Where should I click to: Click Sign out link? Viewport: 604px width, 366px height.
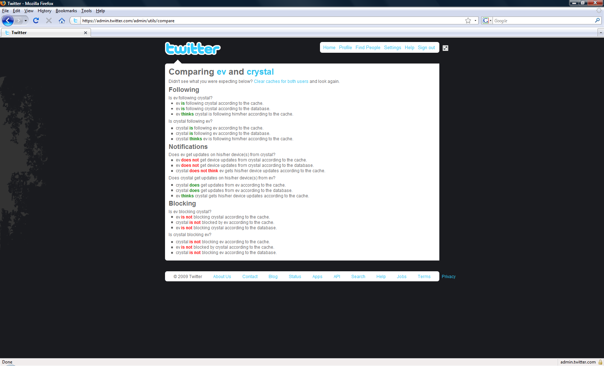(426, 48)
